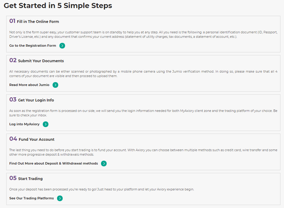The width and height of the screenshot is (284, 208).
Task: Open Find Out More about Deposit & Withdrawal
Action: tap(53, 163)
